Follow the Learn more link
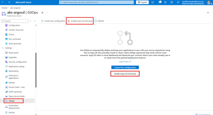Screen dimensions: 213x115 (x=125, y=62)
